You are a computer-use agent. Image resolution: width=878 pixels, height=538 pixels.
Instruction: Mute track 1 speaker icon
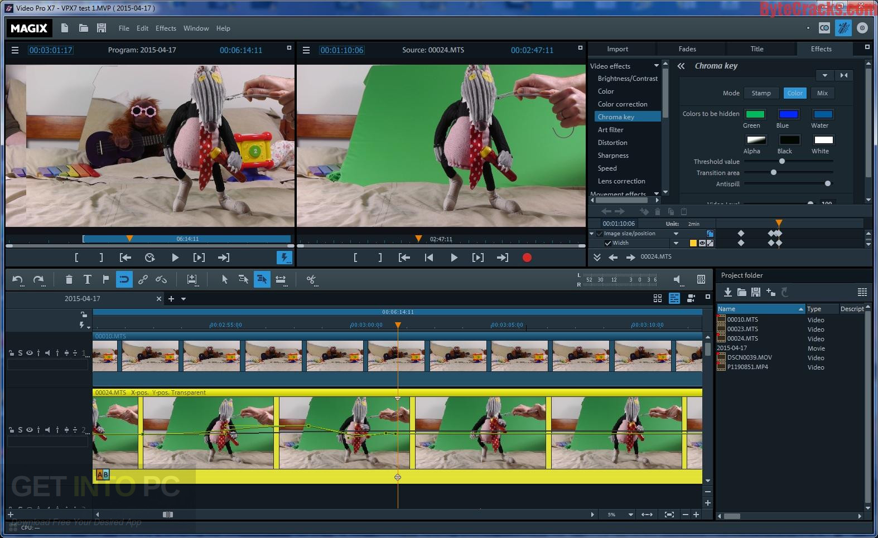pos(47,353)
